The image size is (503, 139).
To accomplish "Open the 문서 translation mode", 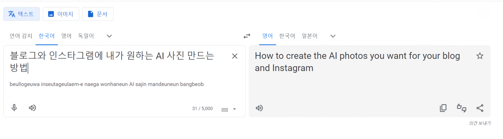I will coord(98,14).
